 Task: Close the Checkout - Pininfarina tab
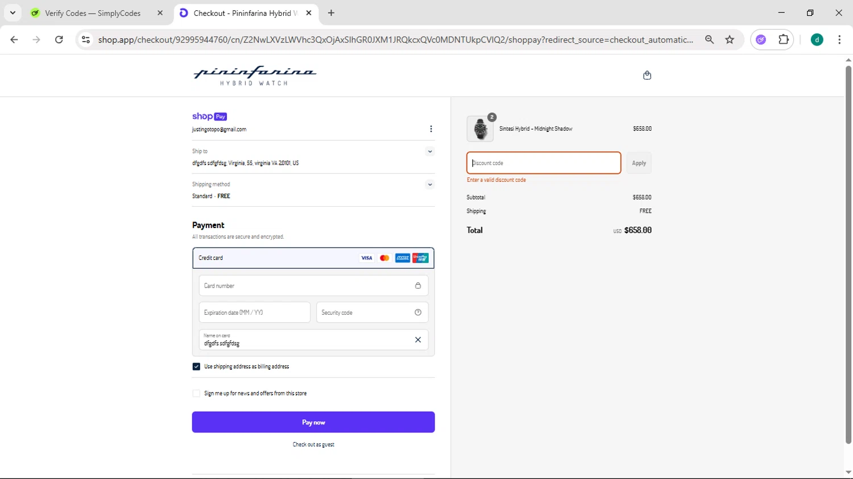point(309,13)
